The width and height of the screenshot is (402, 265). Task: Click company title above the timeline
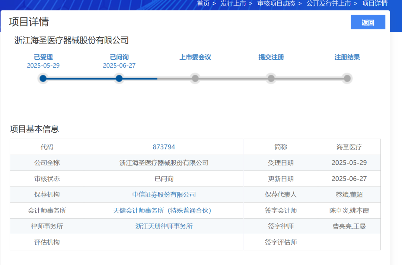click(x=71, y=40)
